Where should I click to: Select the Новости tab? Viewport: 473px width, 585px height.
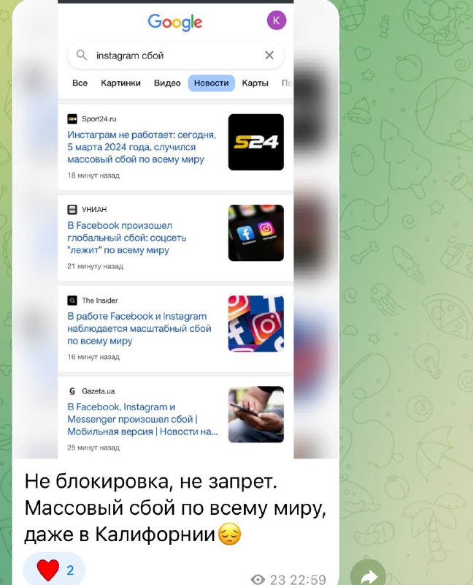click(x=211, y=83)
